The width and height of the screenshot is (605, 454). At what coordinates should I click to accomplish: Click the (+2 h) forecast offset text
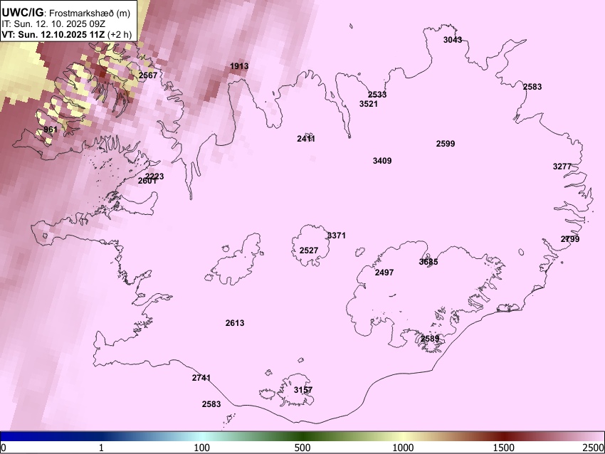pos(120,34)
